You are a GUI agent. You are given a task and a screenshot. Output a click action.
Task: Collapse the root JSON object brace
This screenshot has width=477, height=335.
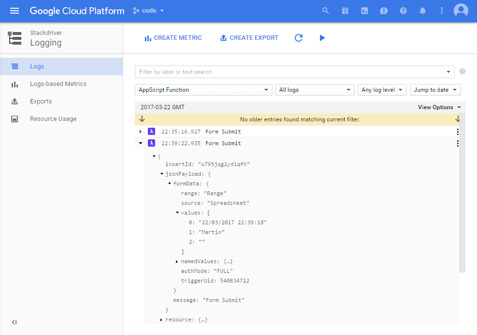[154, 156]
